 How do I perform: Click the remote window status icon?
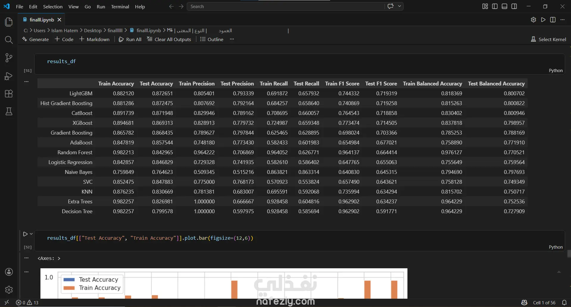pos(7,303)
